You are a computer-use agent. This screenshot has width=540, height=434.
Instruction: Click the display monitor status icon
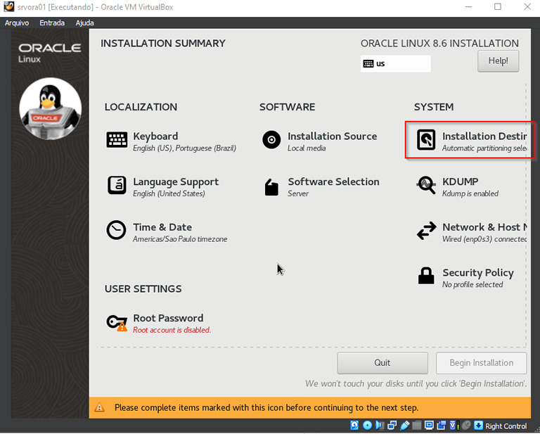pos(429,426)
